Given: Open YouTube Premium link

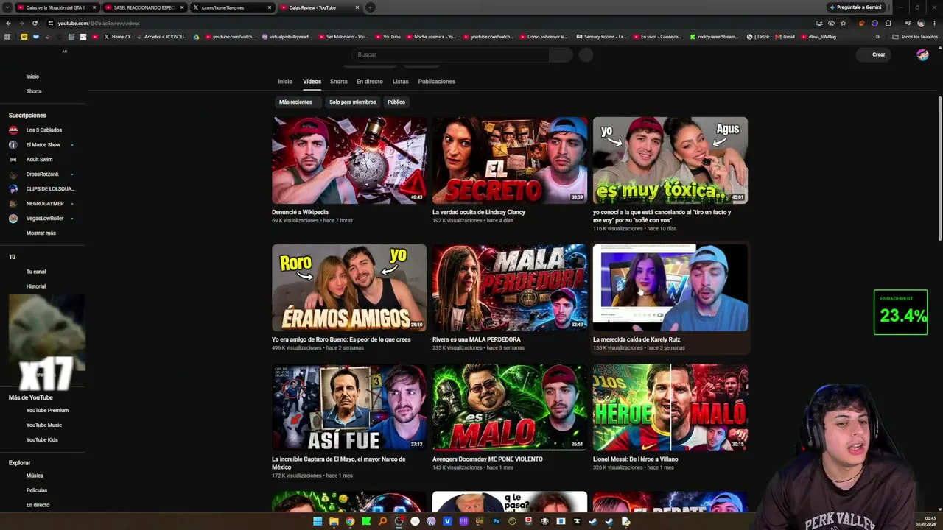Looking at the screenshot, I should coord(47,411).
